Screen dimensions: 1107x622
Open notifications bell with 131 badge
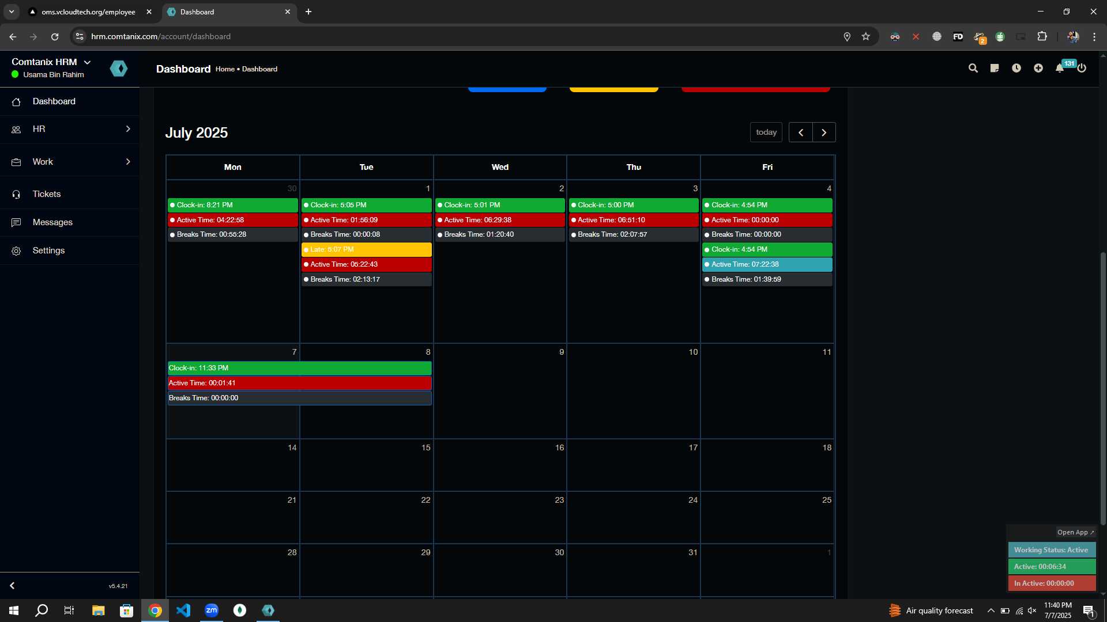(1060, 69)
